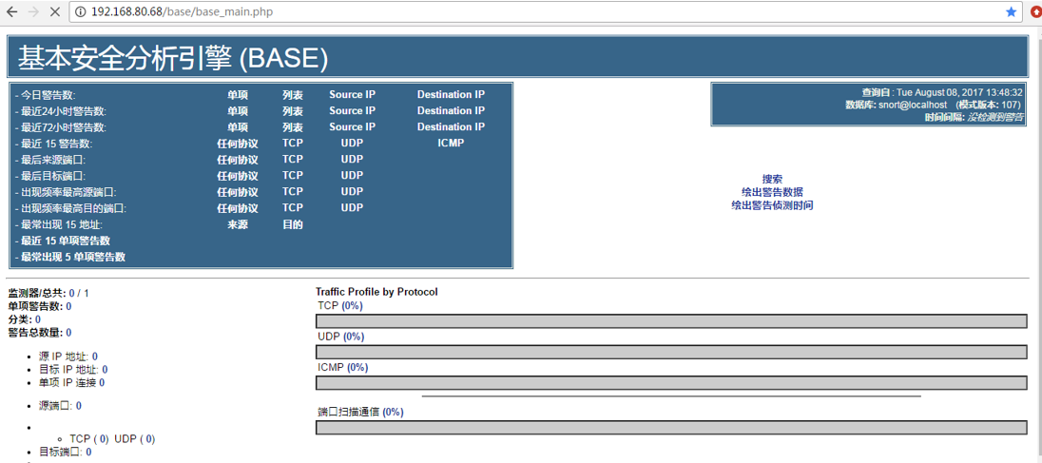This screenshot has height=463, width=1042.
Task: Open 单项 link for 最近24小时警告数
Action: tap(238, 111)
